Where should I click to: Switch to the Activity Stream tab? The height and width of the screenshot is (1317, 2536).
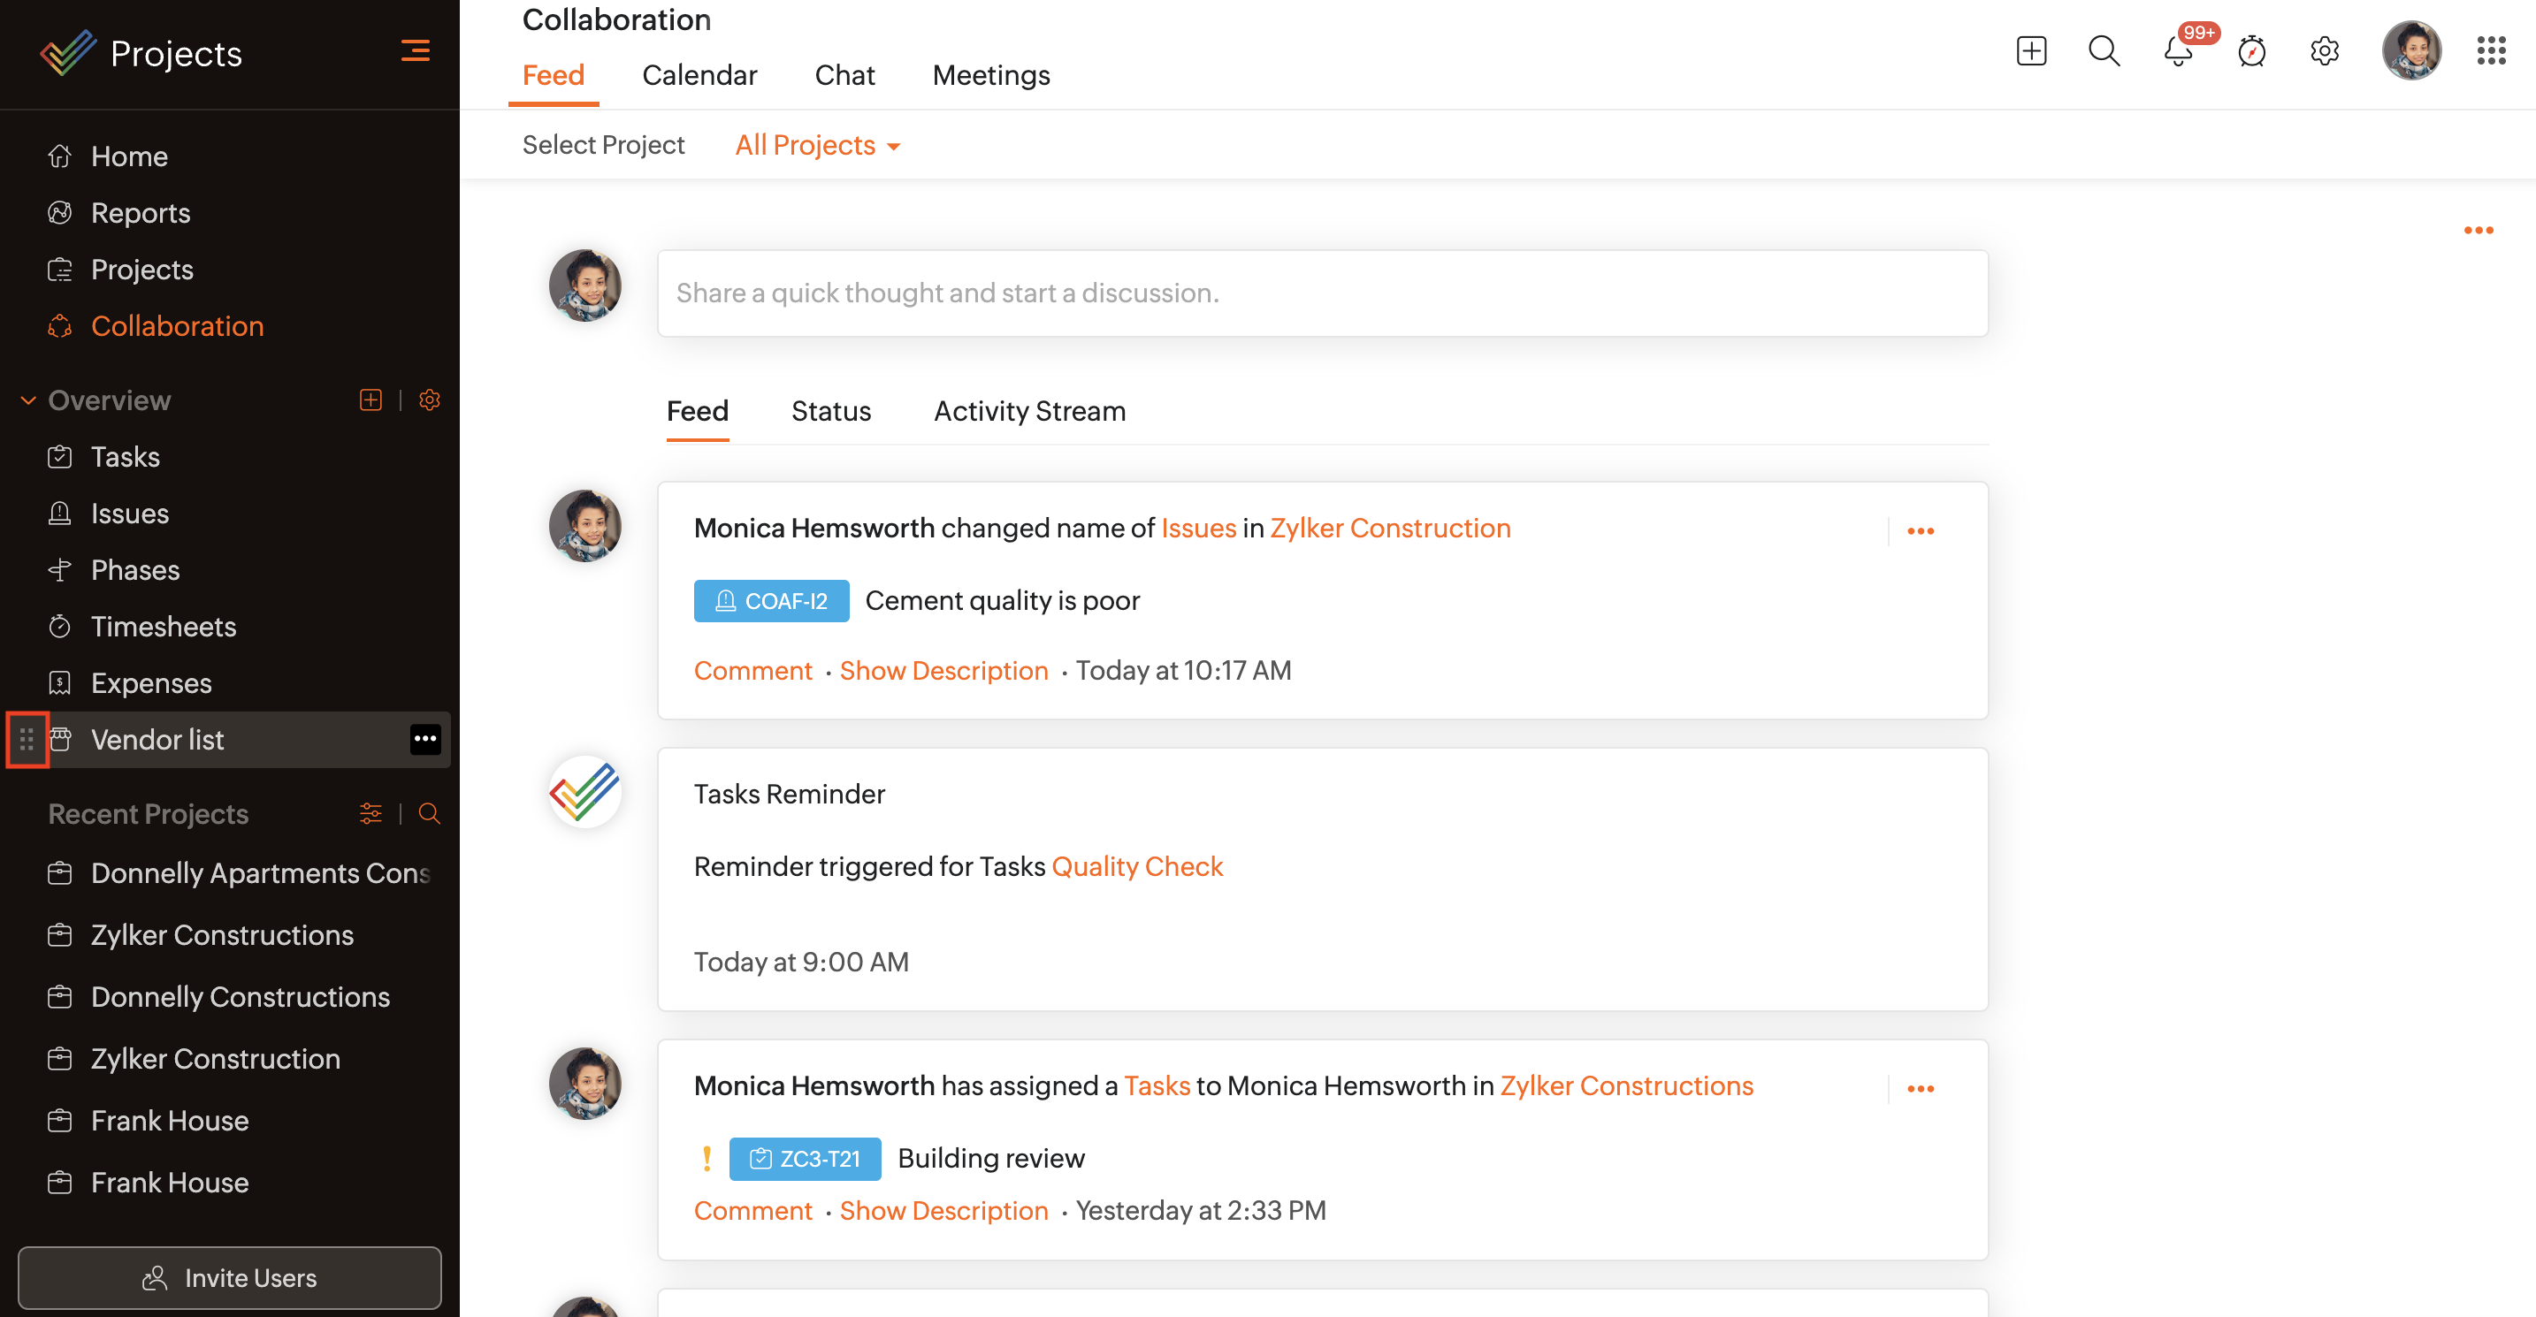pyautogui.click(x=1028, y=410)
